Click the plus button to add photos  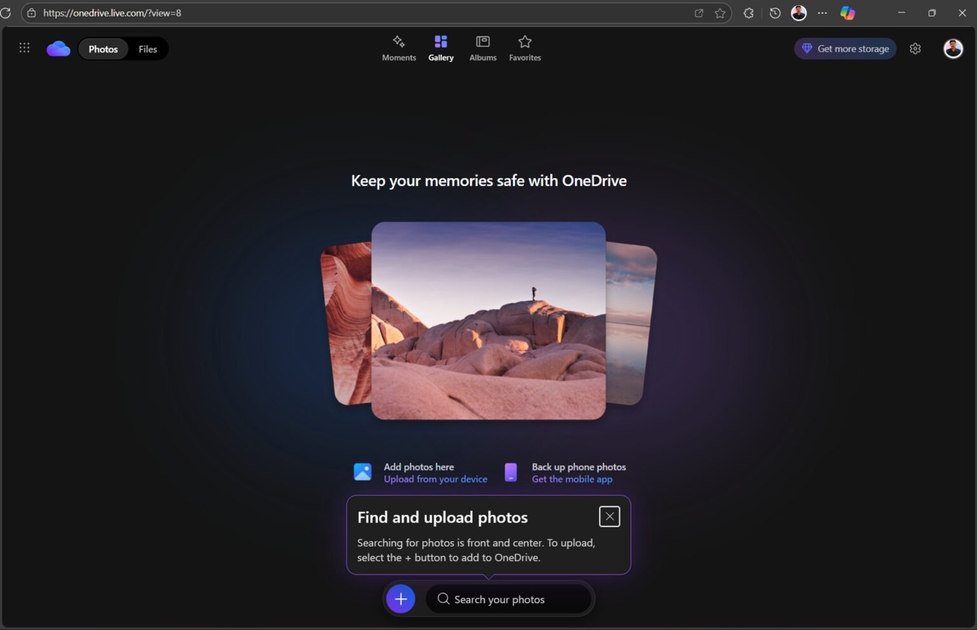[x=400, y=598]
